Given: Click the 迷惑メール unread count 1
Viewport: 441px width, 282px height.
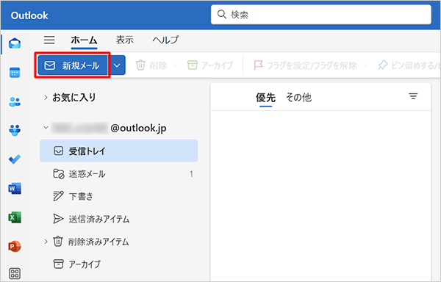Looking at the screenshot, I should (x=191, y=174).
